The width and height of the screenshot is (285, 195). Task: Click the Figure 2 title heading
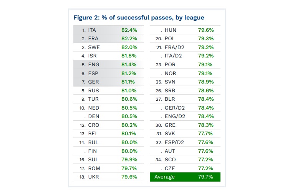(139, 17)
